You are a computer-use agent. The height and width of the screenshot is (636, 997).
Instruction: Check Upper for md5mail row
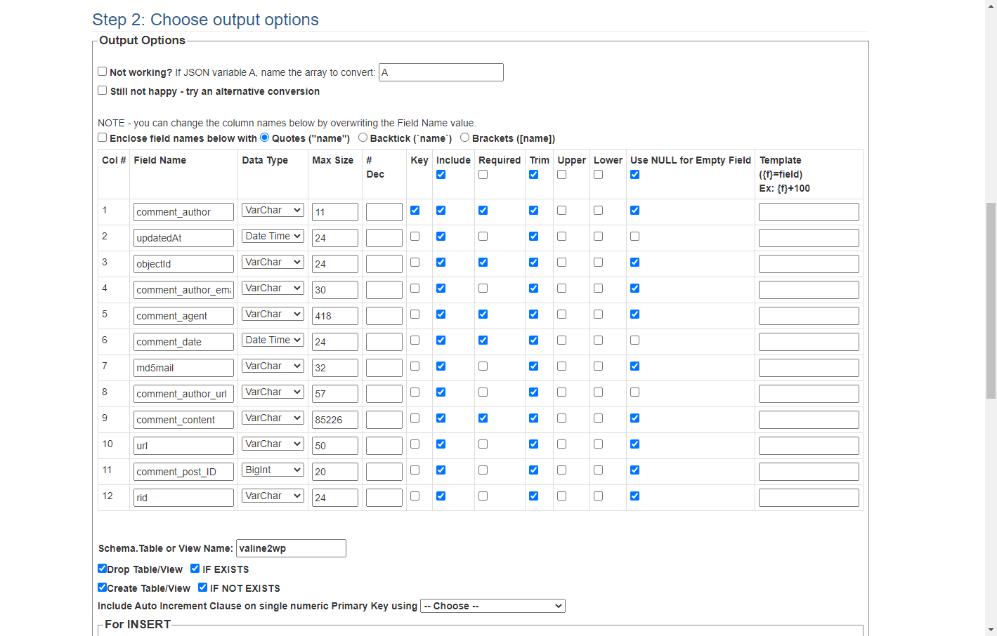tap(562, 366)
